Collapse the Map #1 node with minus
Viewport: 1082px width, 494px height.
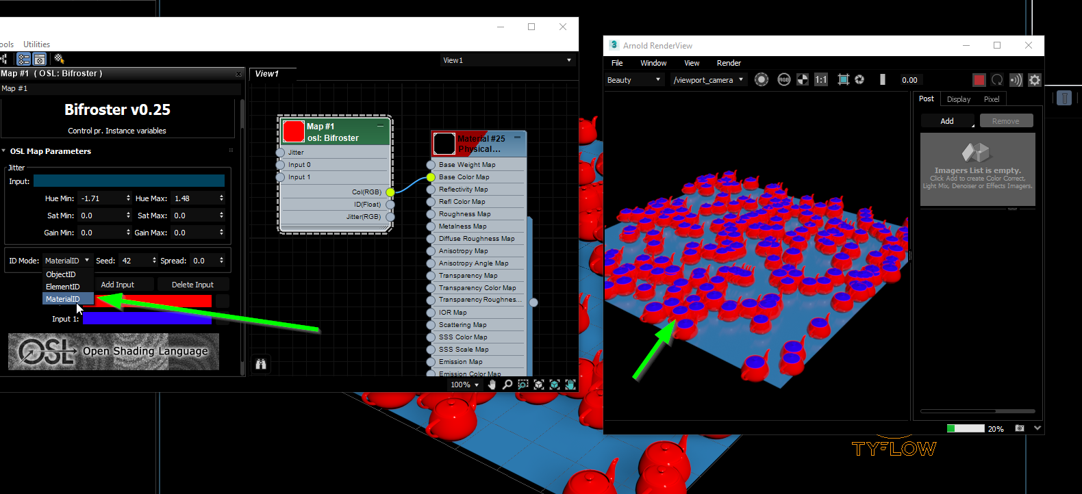coord(380,126)
